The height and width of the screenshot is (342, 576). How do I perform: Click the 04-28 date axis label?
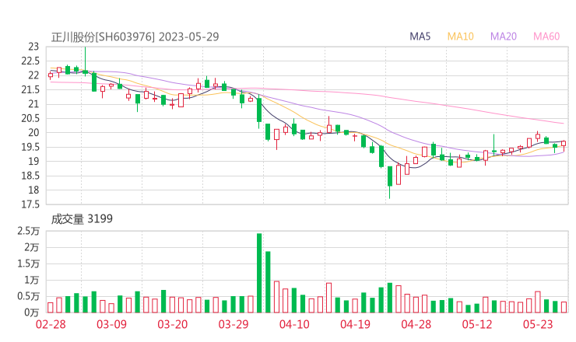(x=416, y=324)
